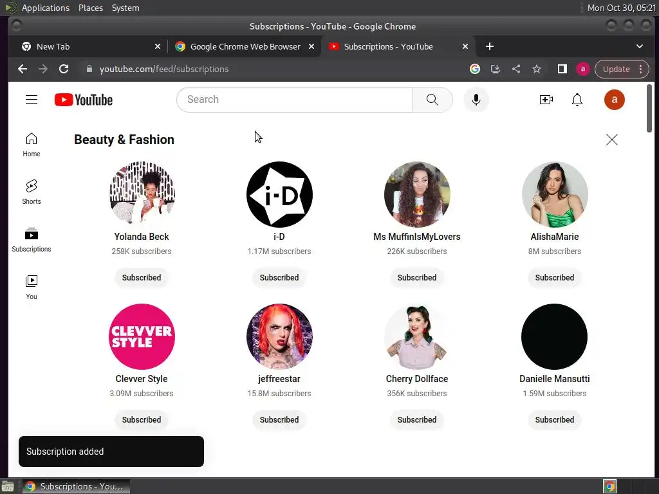Click the show desktop icon in taskbar
The height and width of the screenshot is (494, 659).
click(x=8, y=486)
